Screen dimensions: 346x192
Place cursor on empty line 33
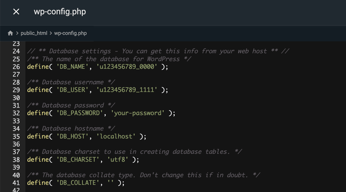click(x=186, y=121)
